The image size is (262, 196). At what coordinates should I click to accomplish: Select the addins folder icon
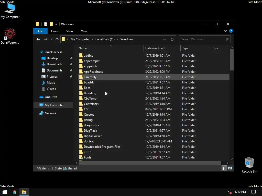pyautogui.click(x=81, y=55)
